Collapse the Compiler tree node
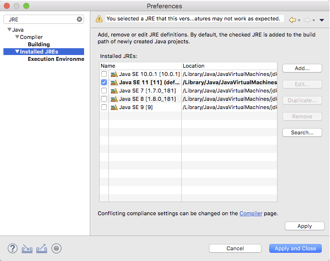 point(17,37)
